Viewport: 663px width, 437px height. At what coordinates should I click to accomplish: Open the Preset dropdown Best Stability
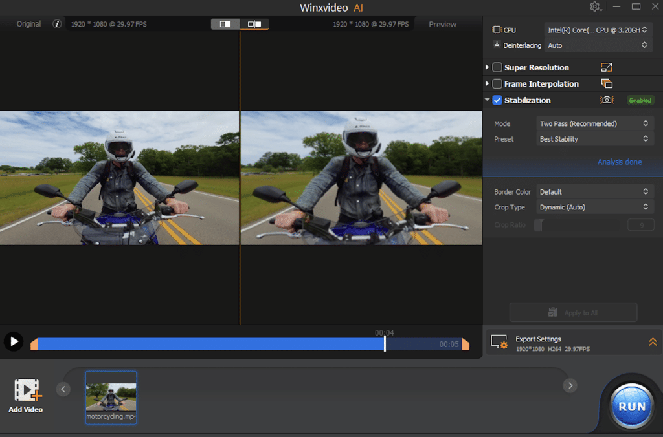coord(593,139)
